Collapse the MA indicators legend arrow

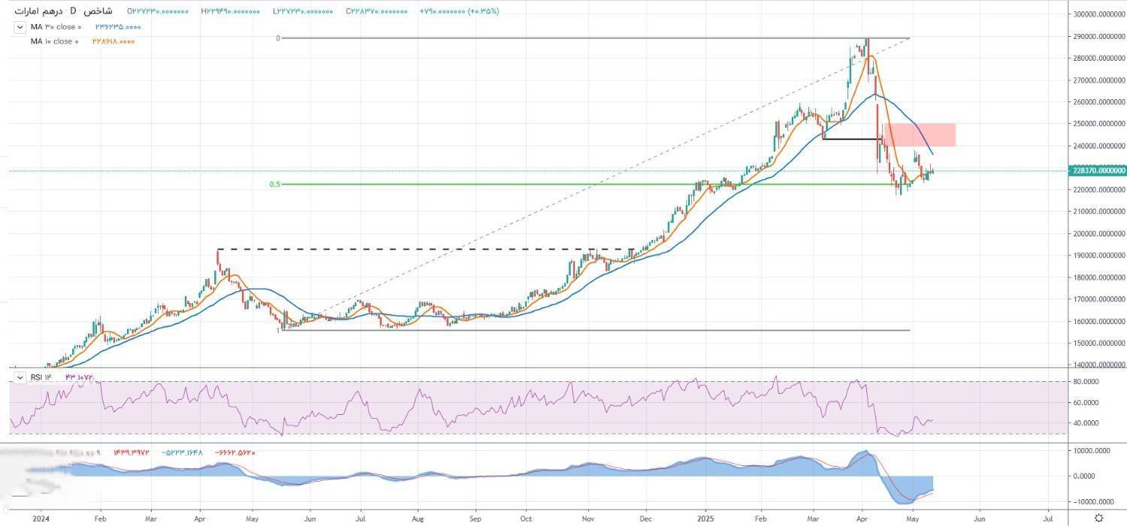(x=19, y=27)
